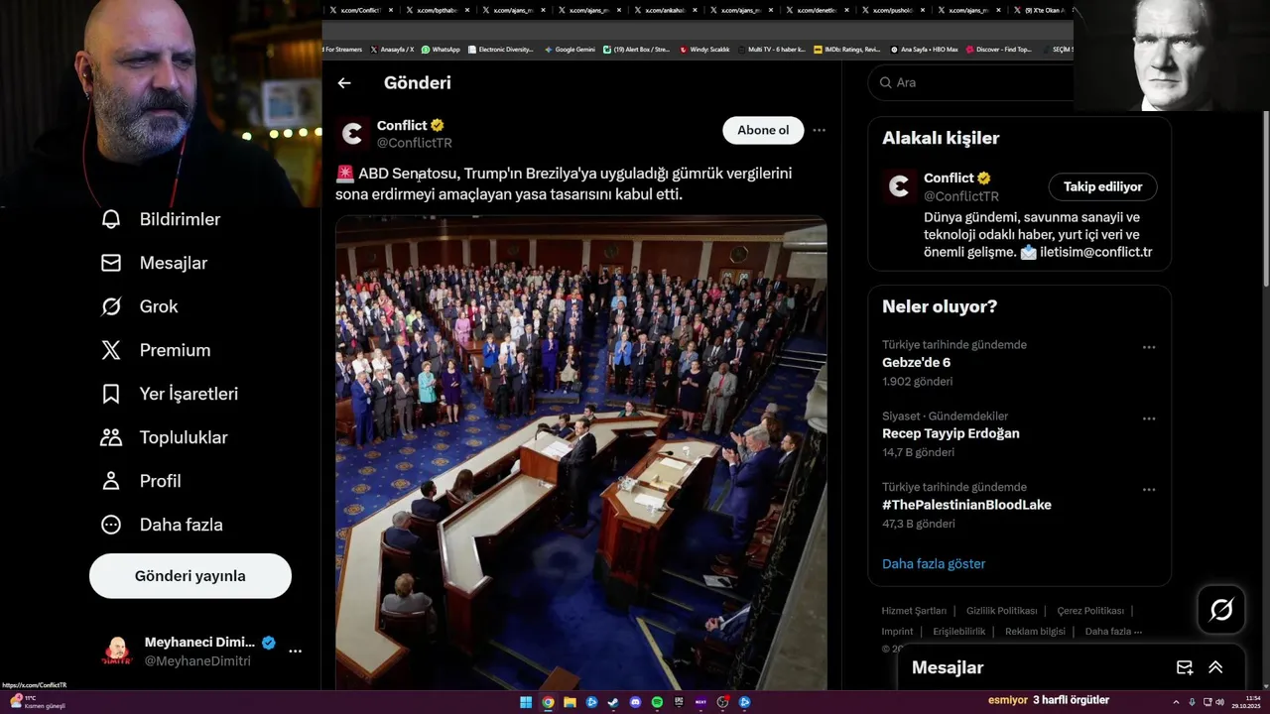Open account menu dots beside Meyhaneci Dimitri

click(295, 652)
